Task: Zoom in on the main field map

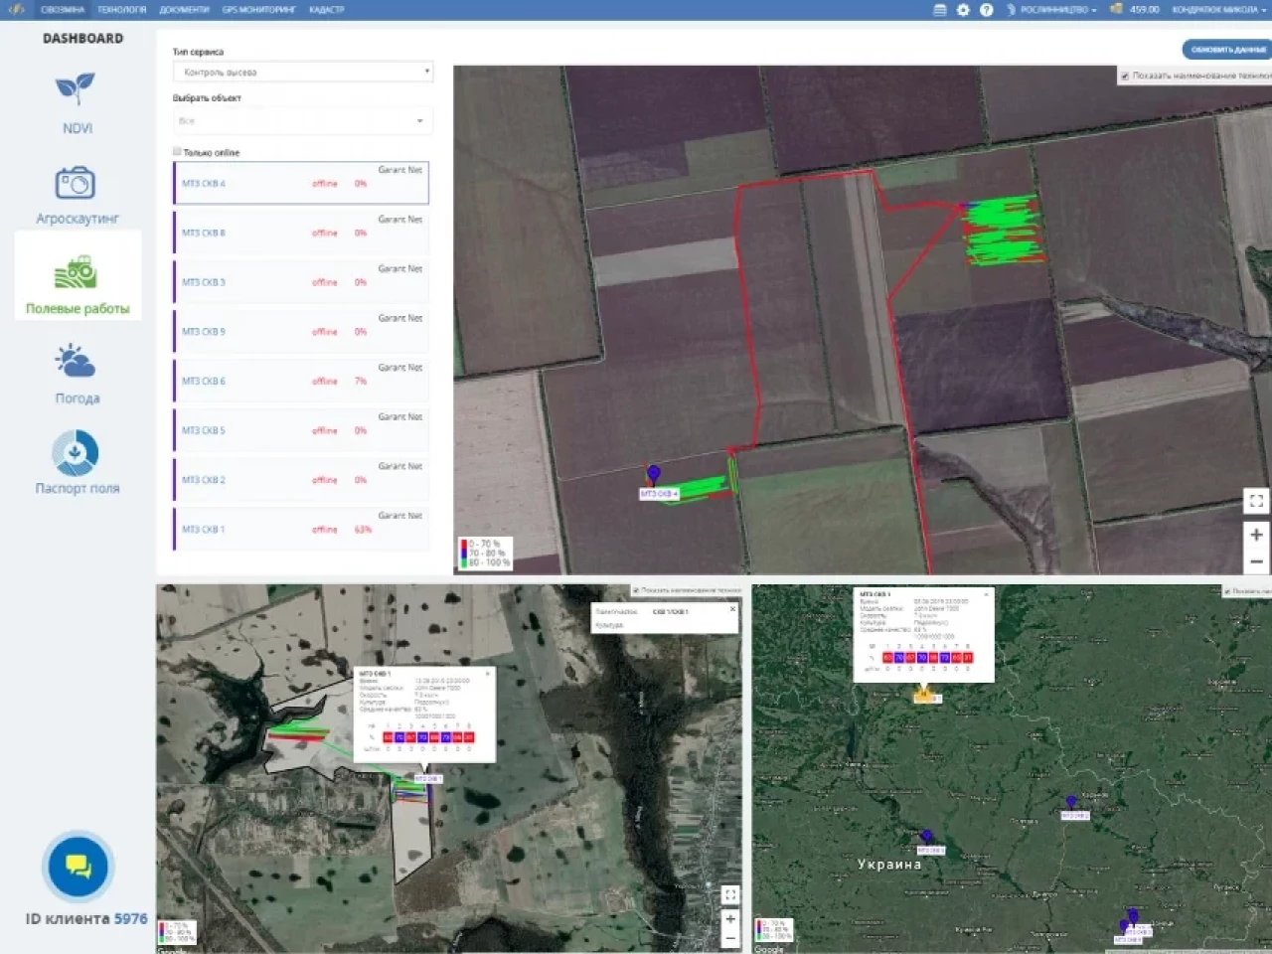Action: [1256, 535]
